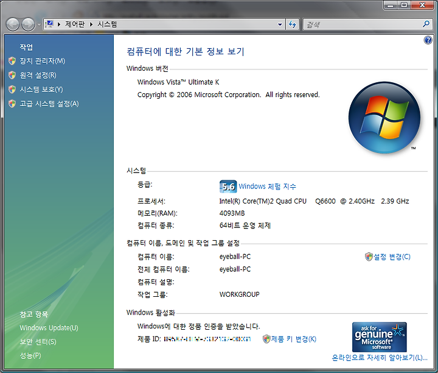Click the Windows Vista logo orb

pos(384,118)
